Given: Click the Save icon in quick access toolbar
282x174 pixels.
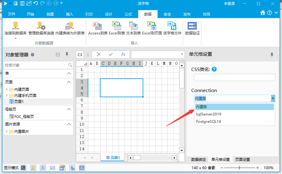Looking at the screenshot, I should (22, 3).
